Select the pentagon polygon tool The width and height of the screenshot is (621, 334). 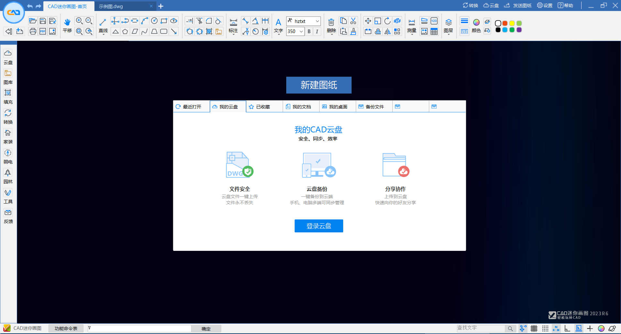(x=125, y=31)
